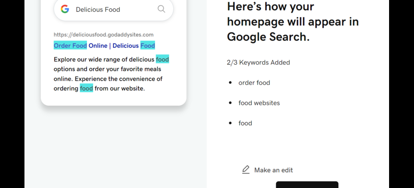Click highlighted "food" after "delicious" in description
414x188 pixels.
point(162,59)
